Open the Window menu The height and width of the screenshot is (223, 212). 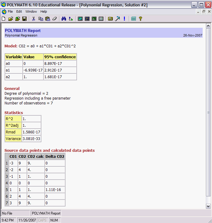31,11
